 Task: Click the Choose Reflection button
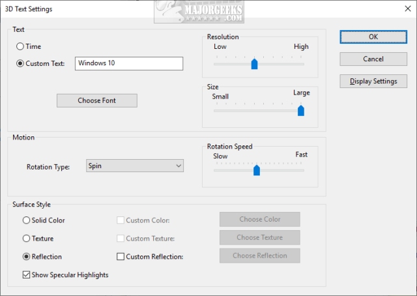coord(260,256)
